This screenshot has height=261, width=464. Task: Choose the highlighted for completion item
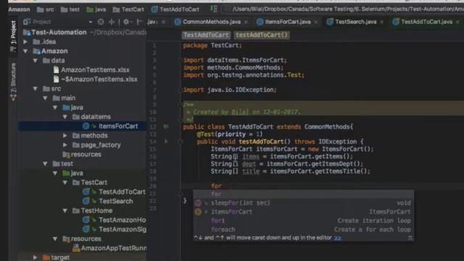[x=304, y=194]
